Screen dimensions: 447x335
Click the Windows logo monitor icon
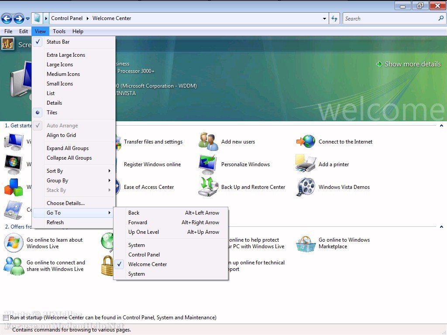coord(14,164)
